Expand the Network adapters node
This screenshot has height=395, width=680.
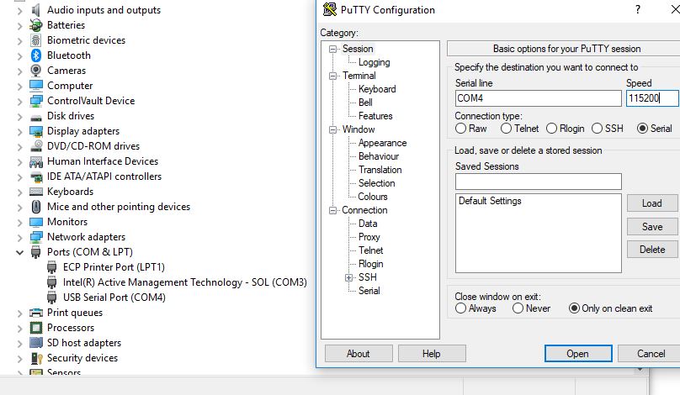(x=19, y=237)
